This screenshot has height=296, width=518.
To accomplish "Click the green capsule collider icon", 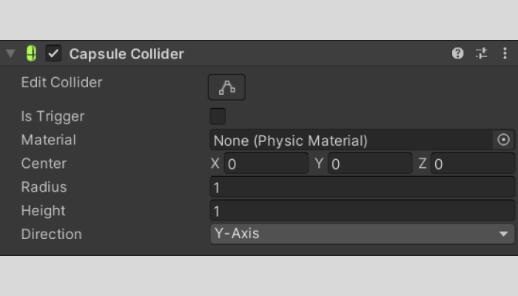I will tap(31, 53).
